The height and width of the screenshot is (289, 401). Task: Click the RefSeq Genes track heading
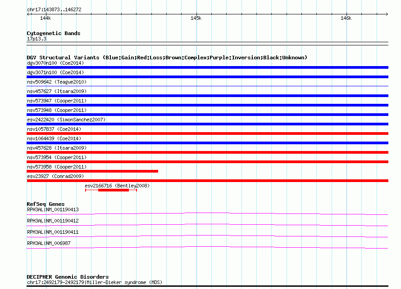click(x=46, y=204)
